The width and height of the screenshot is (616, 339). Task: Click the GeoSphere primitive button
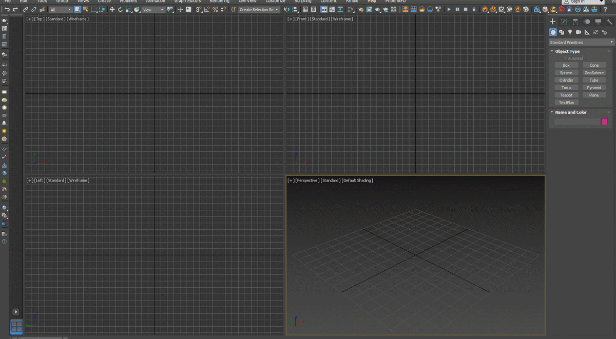pos(594,73)
